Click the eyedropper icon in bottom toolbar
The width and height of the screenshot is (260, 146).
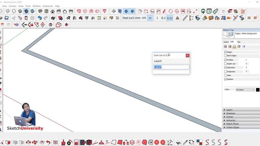[x=185, y=142]
